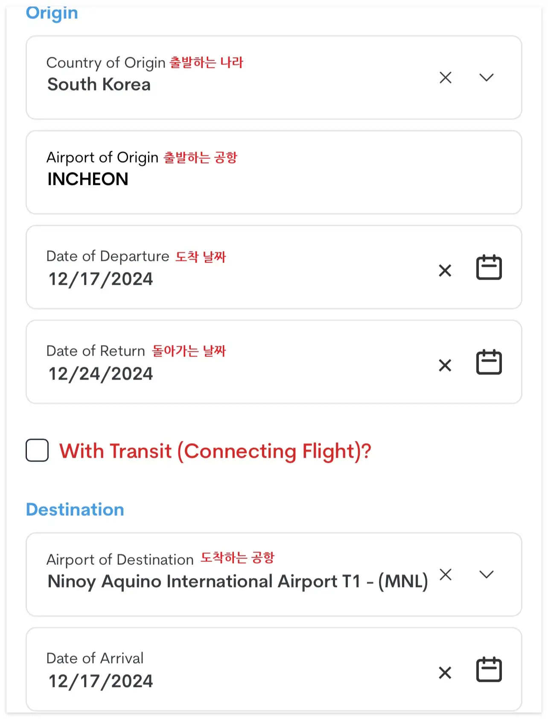This screenshot has height=719, width=548.
Task: Open the Date of Departure calendar picker
Action: (489, 267)
